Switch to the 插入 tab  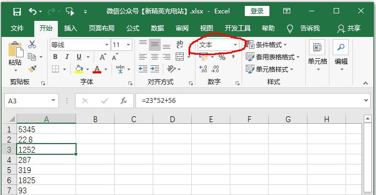click(70, 28)
